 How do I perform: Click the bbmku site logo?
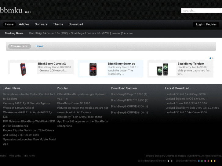coord(16,10)
